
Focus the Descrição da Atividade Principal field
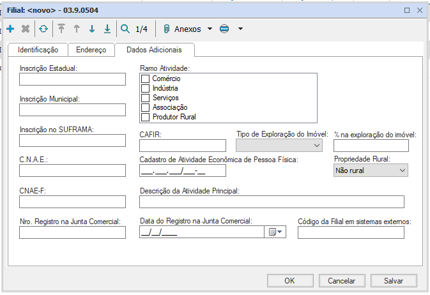(272, 202)
